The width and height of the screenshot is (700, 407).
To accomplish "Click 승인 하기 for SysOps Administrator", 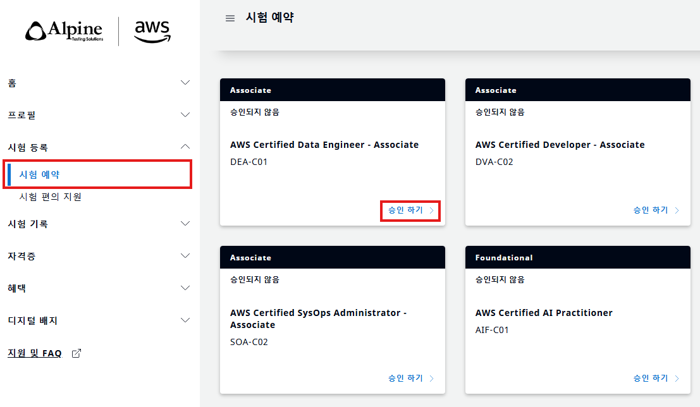I will [x=410, y=378].
